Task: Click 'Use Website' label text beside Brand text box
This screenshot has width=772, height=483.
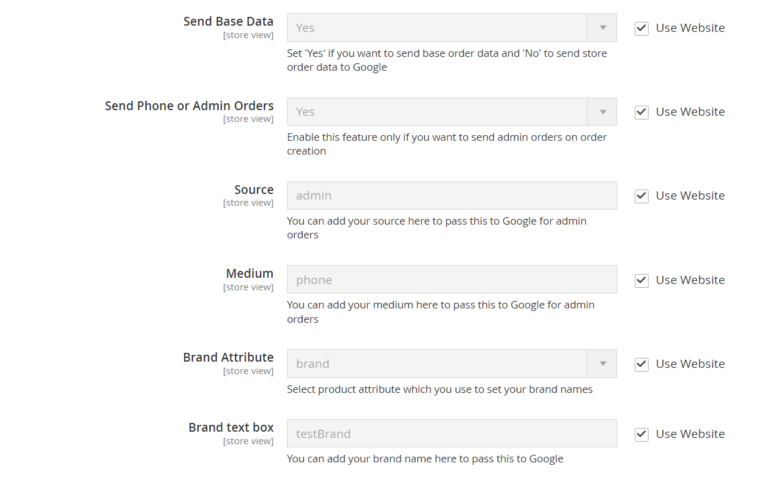Action: [x=690, y=434]
